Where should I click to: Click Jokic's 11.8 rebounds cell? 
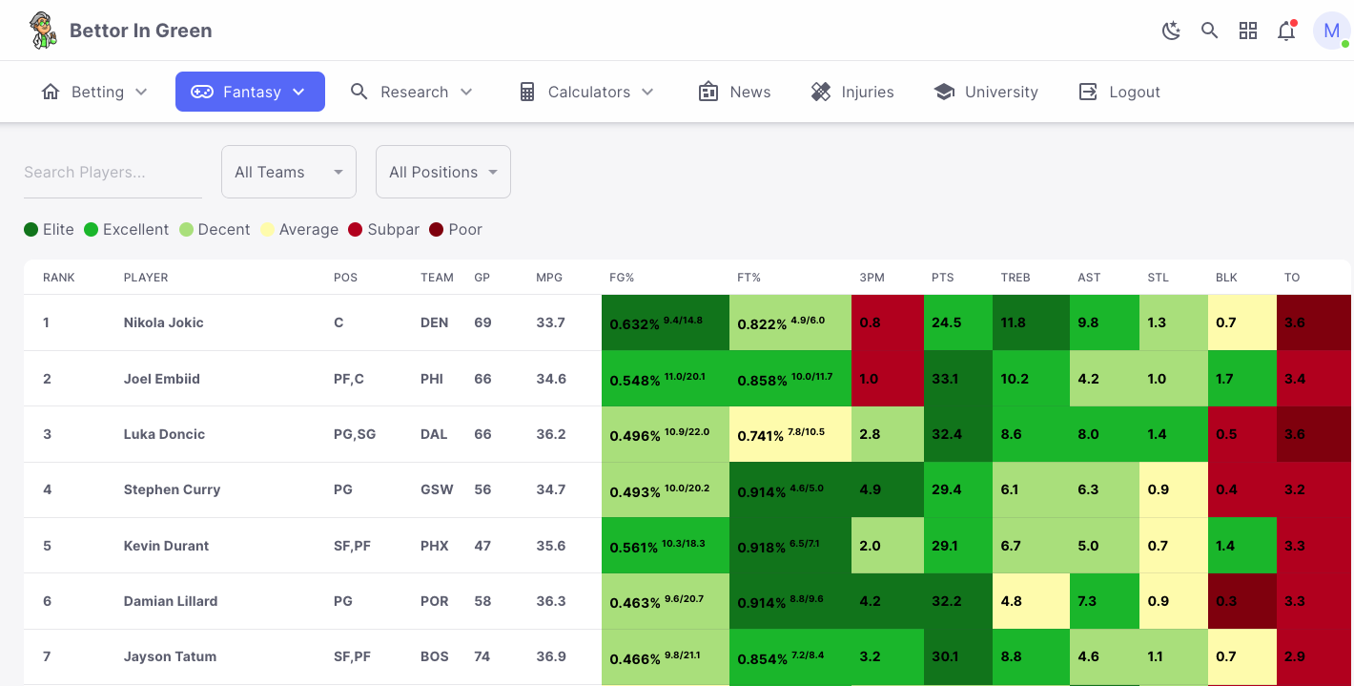pos(1031,322)
